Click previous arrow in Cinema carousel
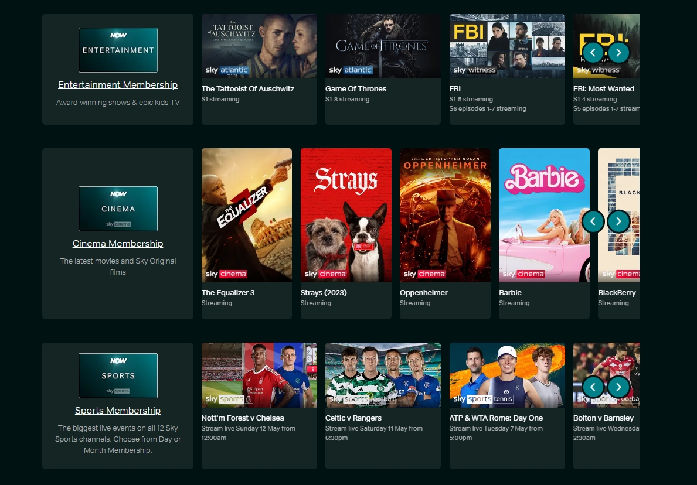 coord(593,221)
